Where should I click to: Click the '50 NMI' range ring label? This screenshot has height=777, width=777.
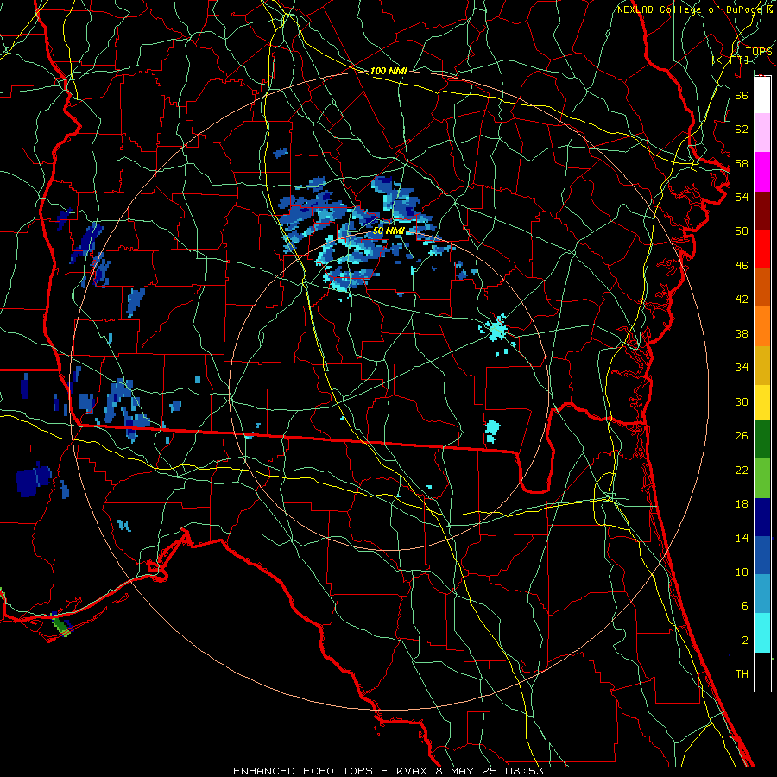(388, 231)
